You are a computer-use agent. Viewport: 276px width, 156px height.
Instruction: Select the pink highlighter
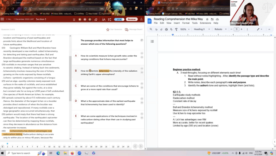pyautogui.click(x=85, y=19)
